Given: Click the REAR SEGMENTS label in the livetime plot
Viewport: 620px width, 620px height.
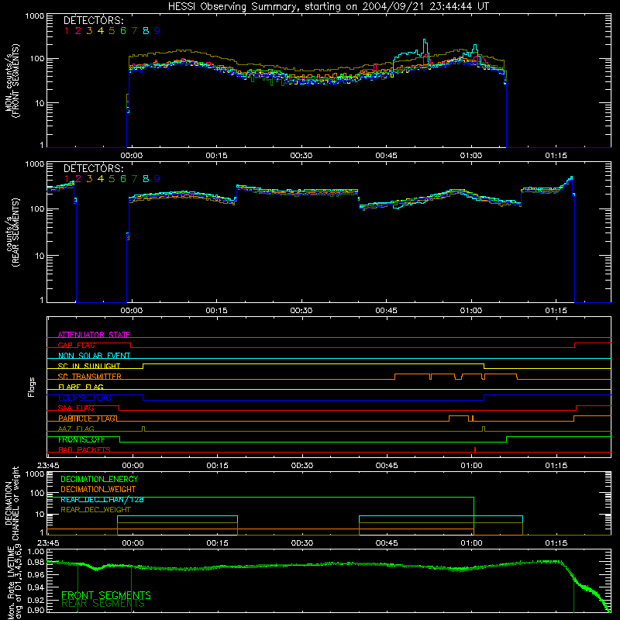Looking at the screenshot, I should [x=103, y=604].
